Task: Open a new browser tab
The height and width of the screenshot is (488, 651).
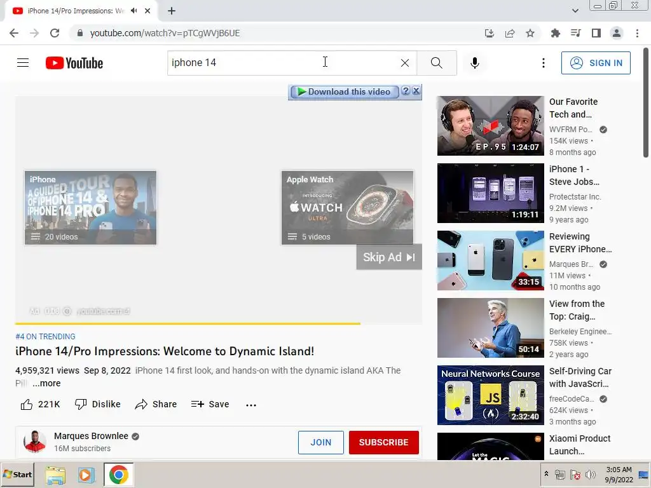Action: pos(172,11)
